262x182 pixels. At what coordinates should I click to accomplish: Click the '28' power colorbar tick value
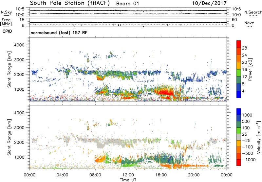pyautogui.click(x=244, y=48)
